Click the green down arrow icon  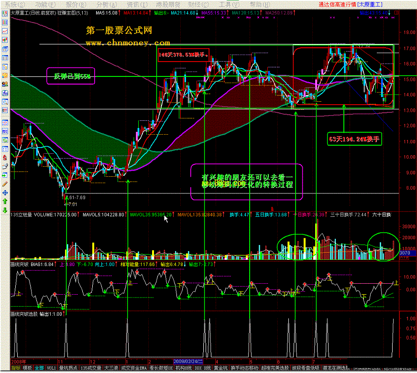click(x=5, y=211)
